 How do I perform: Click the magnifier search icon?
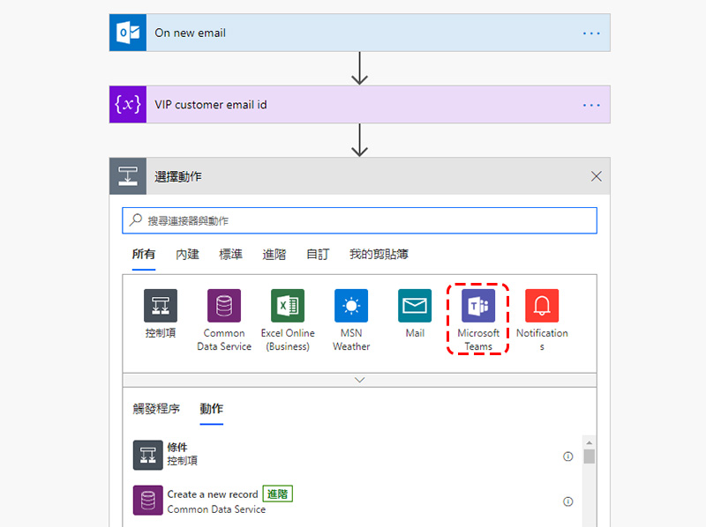(136, 220)
